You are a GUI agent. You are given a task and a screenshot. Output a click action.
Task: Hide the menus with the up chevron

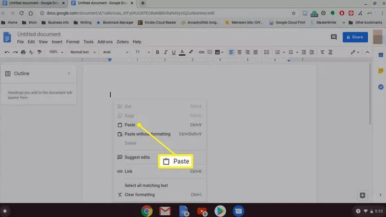tap(367, 52)
